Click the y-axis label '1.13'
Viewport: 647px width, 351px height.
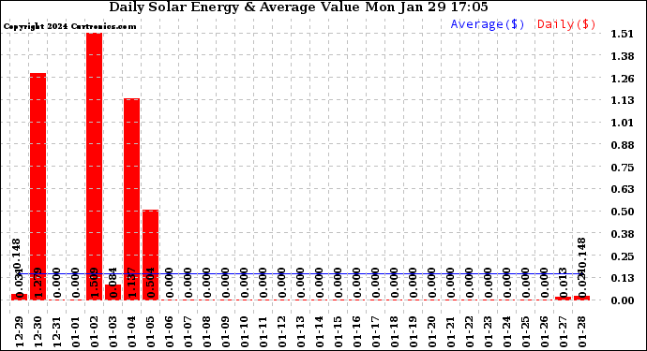tap(623, 100)
